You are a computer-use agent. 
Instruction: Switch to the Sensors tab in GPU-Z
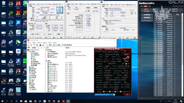click(x=105, y=51)
